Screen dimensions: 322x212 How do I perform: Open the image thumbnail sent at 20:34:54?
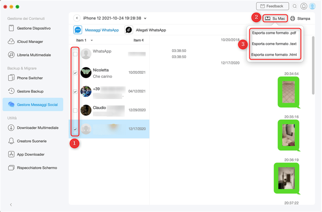[288, 92]
